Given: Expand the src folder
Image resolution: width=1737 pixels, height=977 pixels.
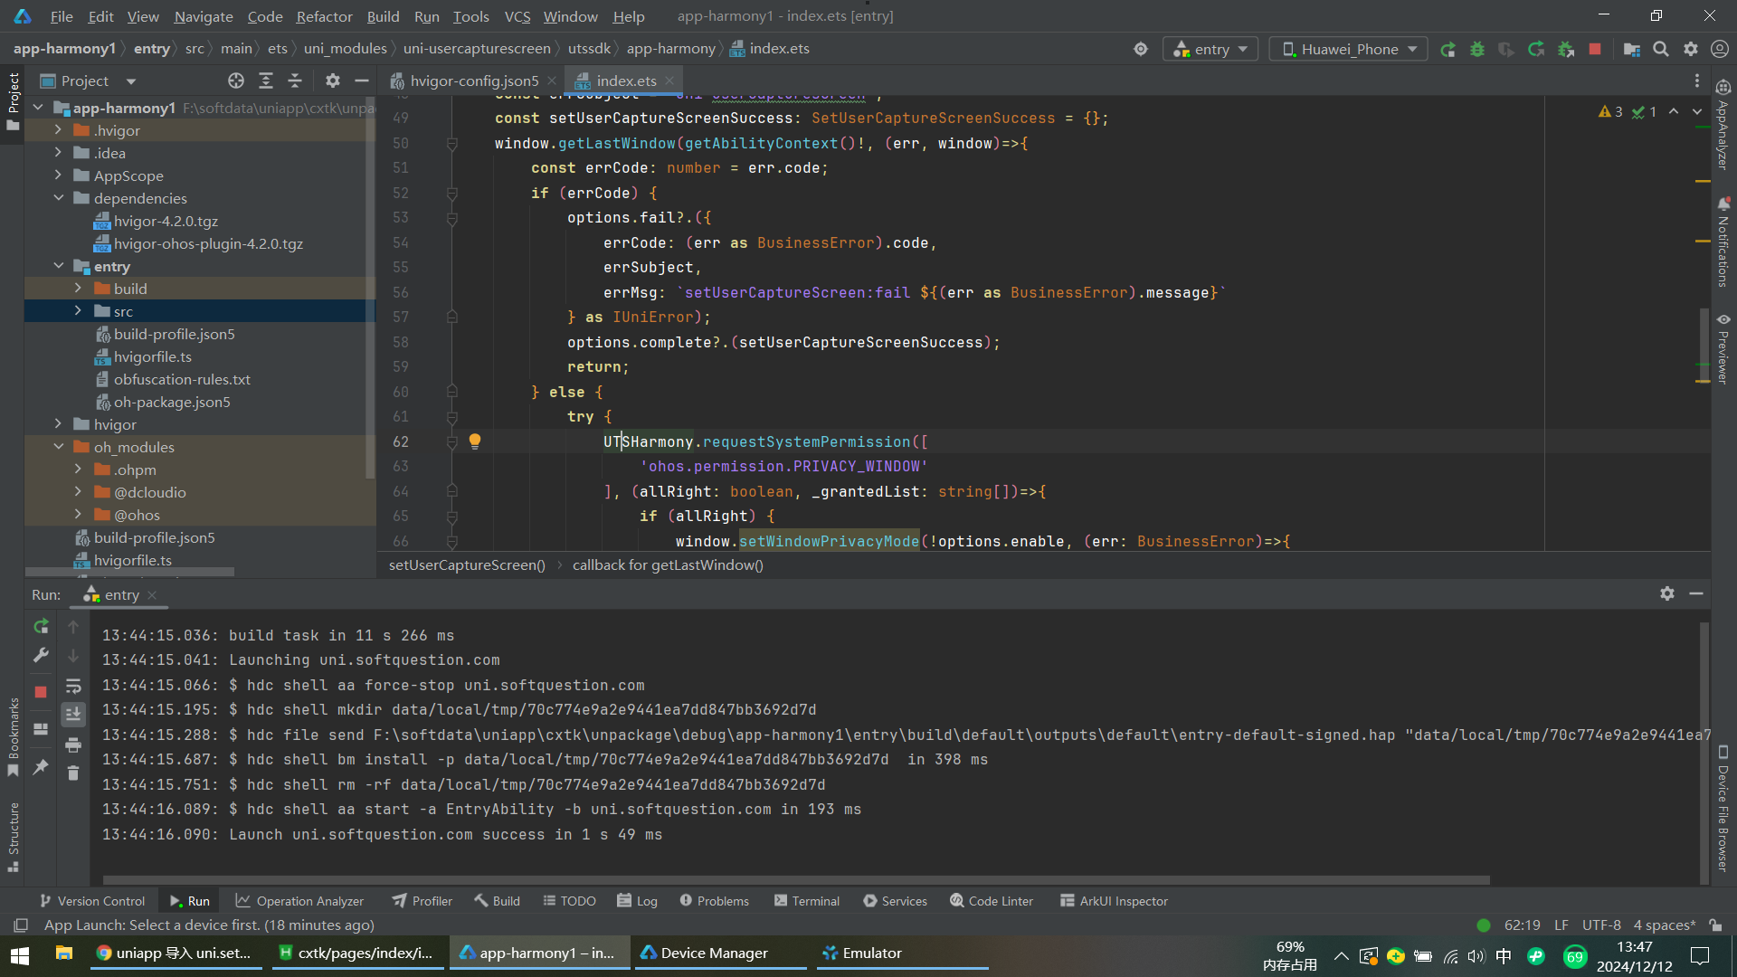Looking at the screenshot, I should 78,311.
